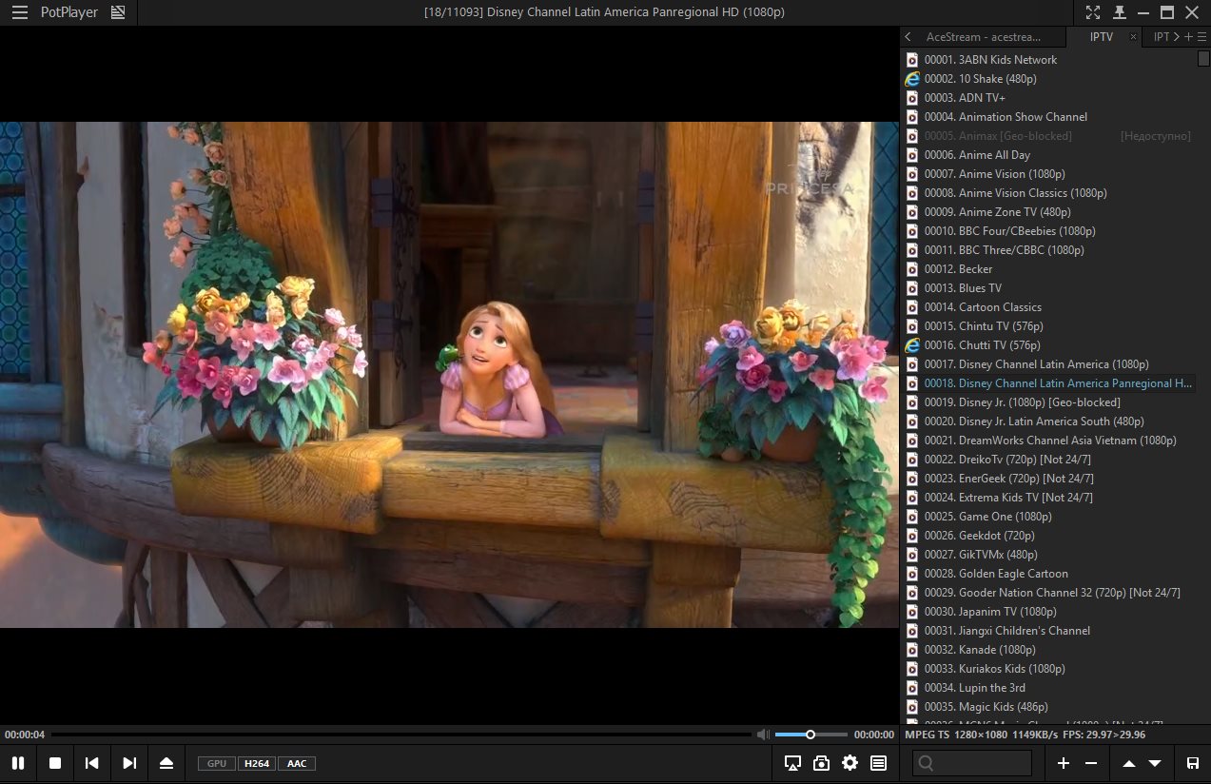Select the IPTV playlist tab
The image size is (1211, 784).
pyautogui.click(x=1102, y=37)
